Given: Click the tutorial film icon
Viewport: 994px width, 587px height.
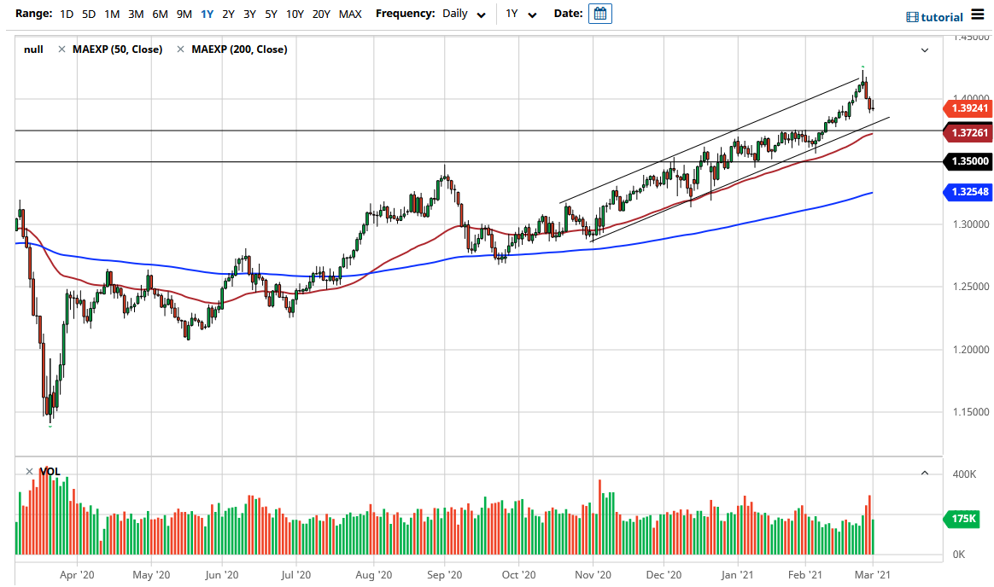Looking at the screenshot, I should click(912, 17).
